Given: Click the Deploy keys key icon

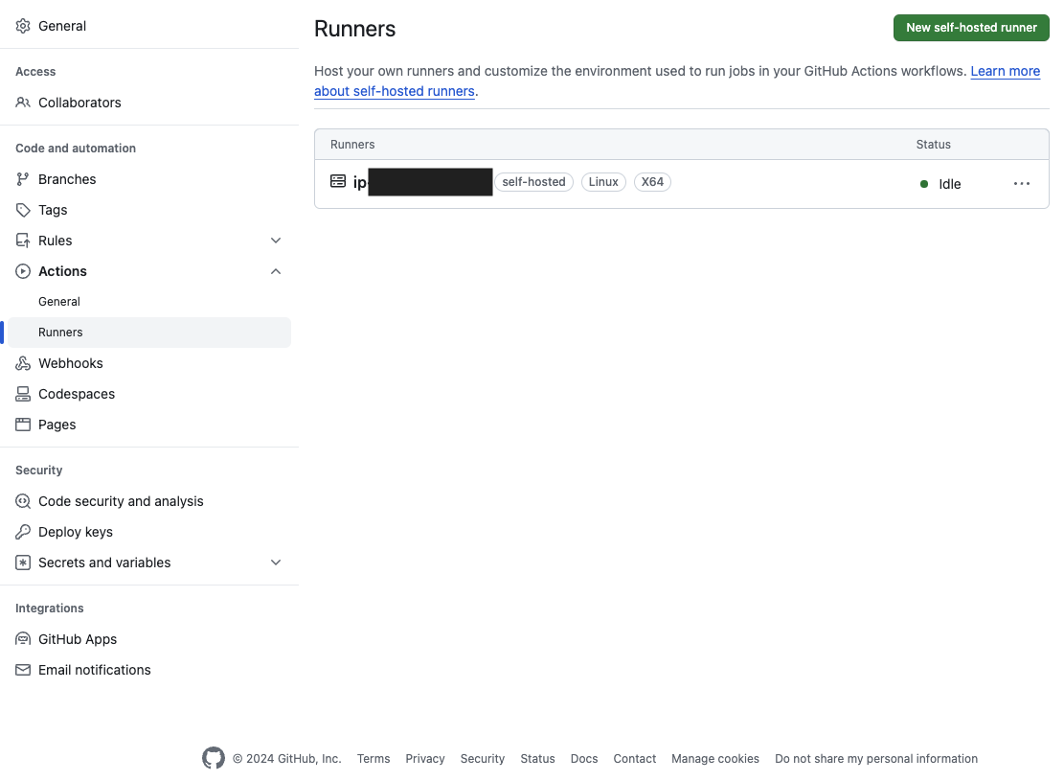Looking at the screenshot, I should pos(23,532).
